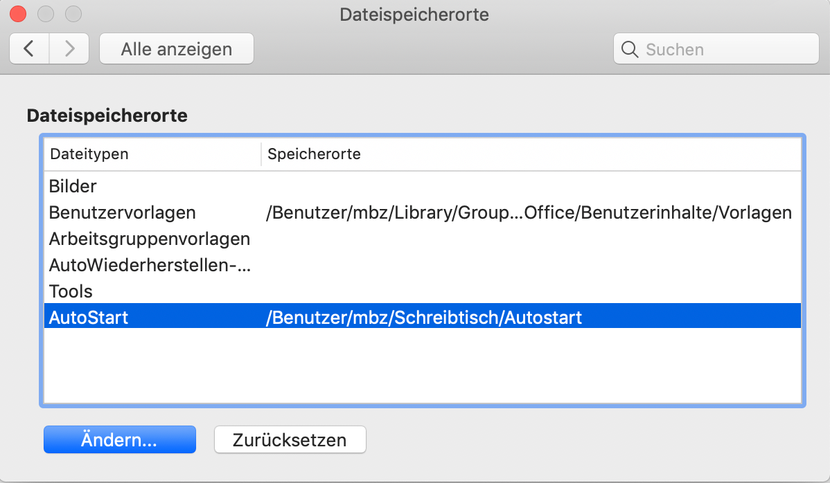
Task: Open Alle anzeigen preferences overview
Action: click(x=176, y=48)
